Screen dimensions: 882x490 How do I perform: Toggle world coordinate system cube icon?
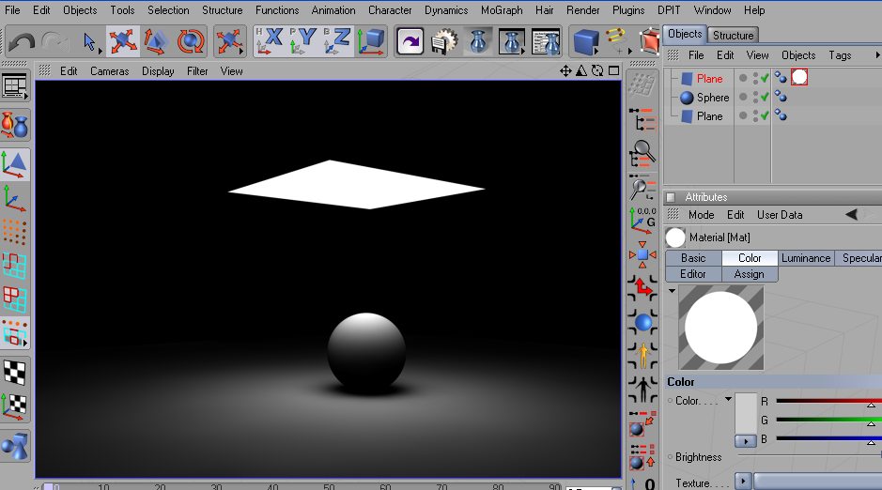[x=371, y=41]
